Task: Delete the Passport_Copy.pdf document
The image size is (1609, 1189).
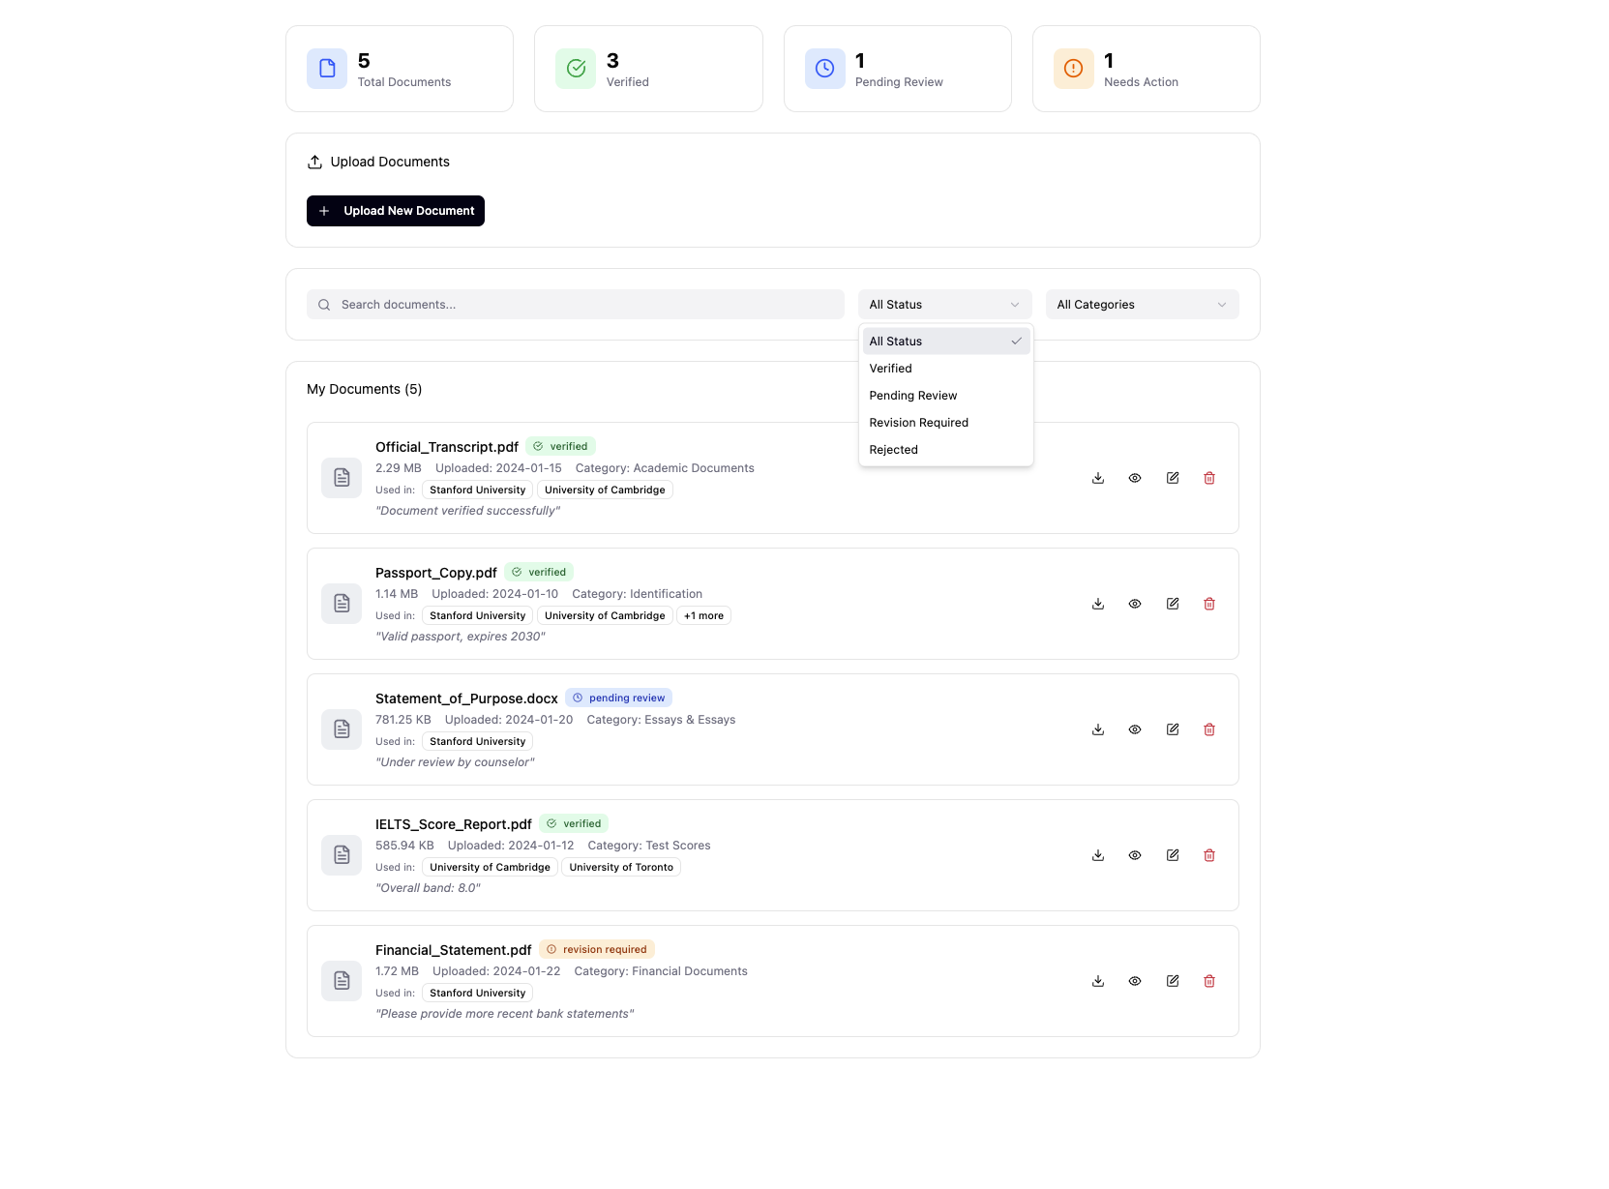Action: click(1209, 604)
